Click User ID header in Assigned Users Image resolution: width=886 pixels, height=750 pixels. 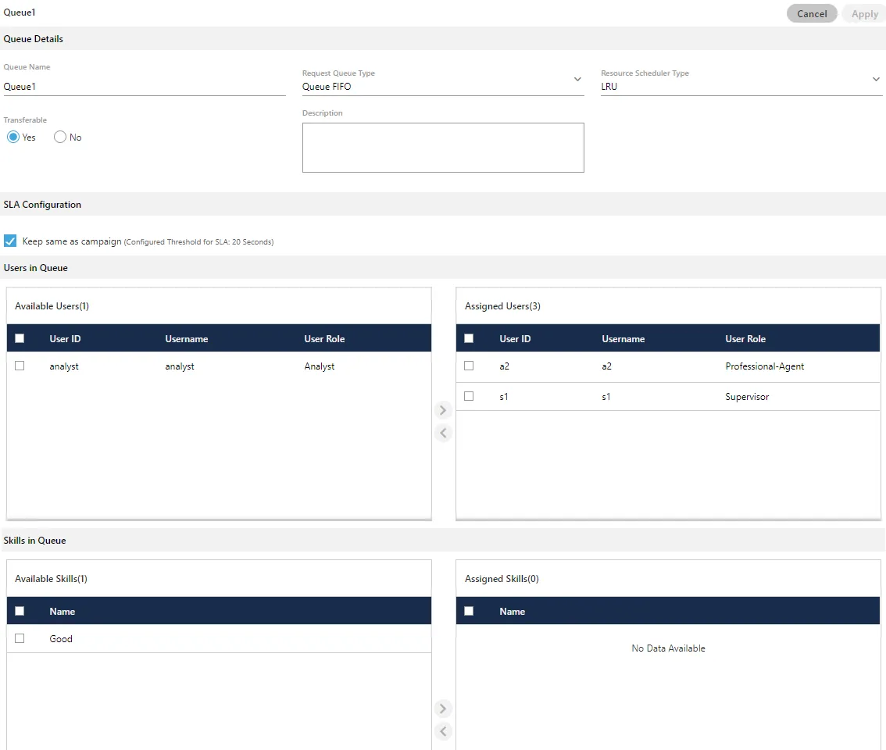pos(515,338)
